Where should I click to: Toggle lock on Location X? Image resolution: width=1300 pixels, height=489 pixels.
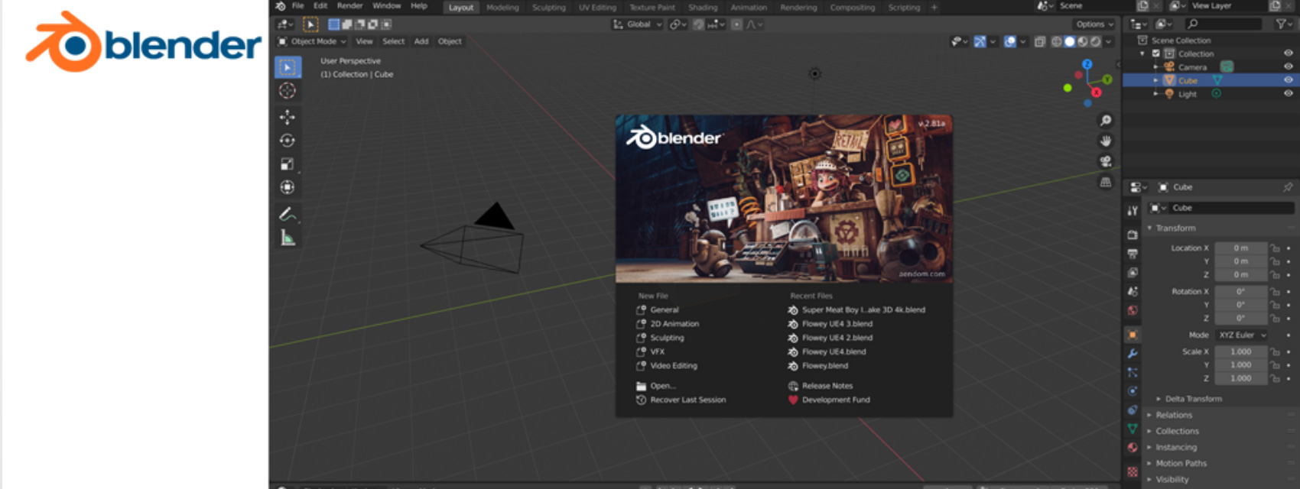tap(1275, 248)
